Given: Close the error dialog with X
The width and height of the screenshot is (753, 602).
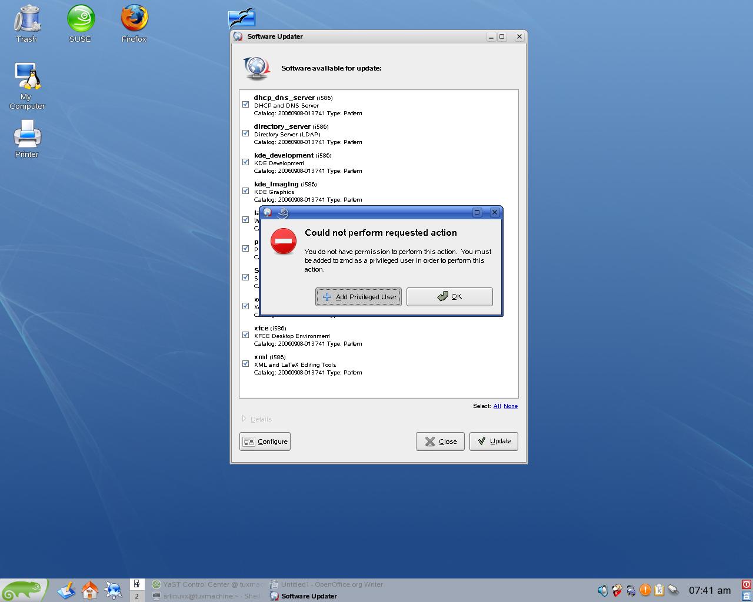Looking at the screenshot, I should (x=494, y=212).
